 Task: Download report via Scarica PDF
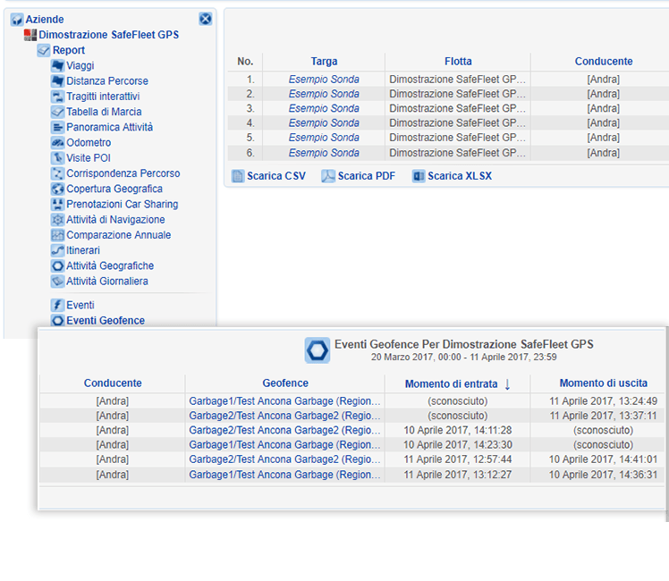coord(367,176)
